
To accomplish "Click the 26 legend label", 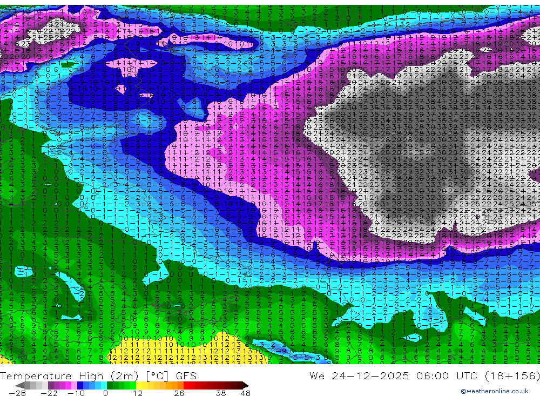I will [179, 393].
